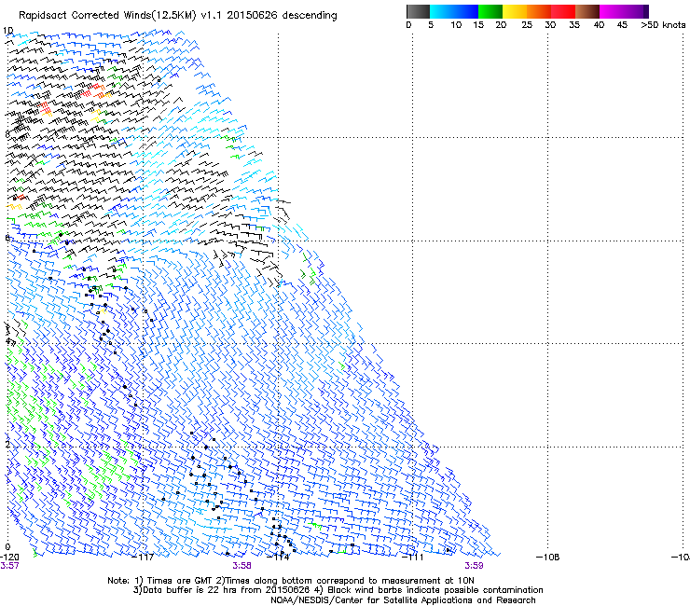Click the '-114' longitude axis label
The image size is (690, 606).
pyautogui.click(x=278, y=558)
